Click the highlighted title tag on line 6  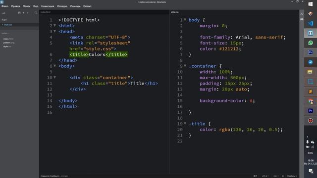pyautogui.click(x=99, y=54)
